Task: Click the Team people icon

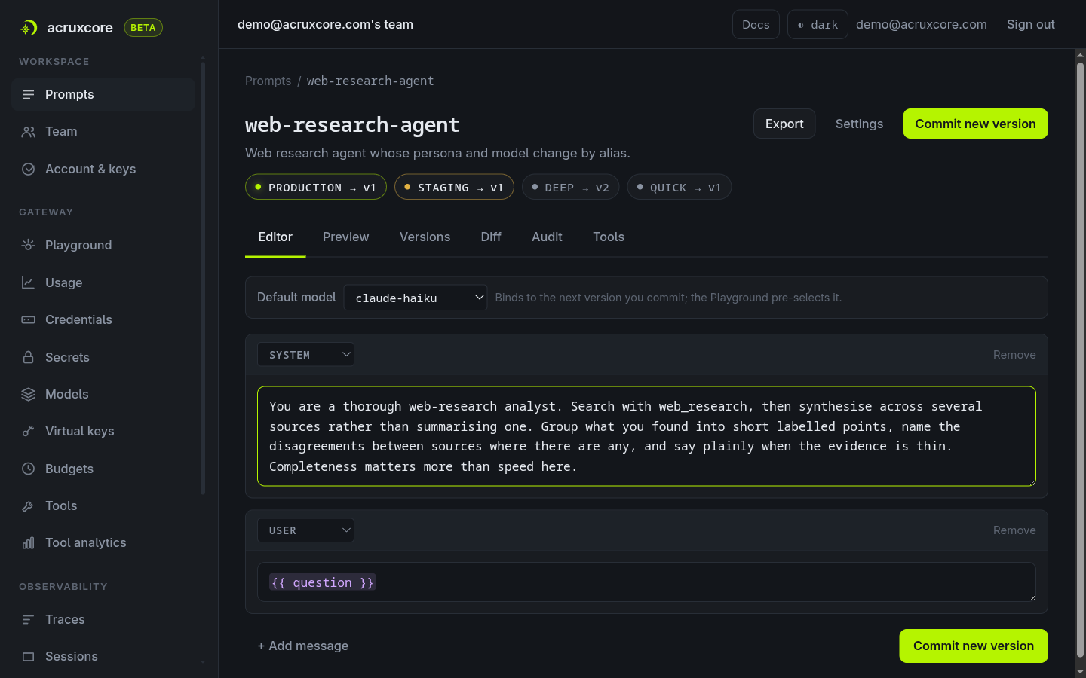Action: click(x=28, y=132)
